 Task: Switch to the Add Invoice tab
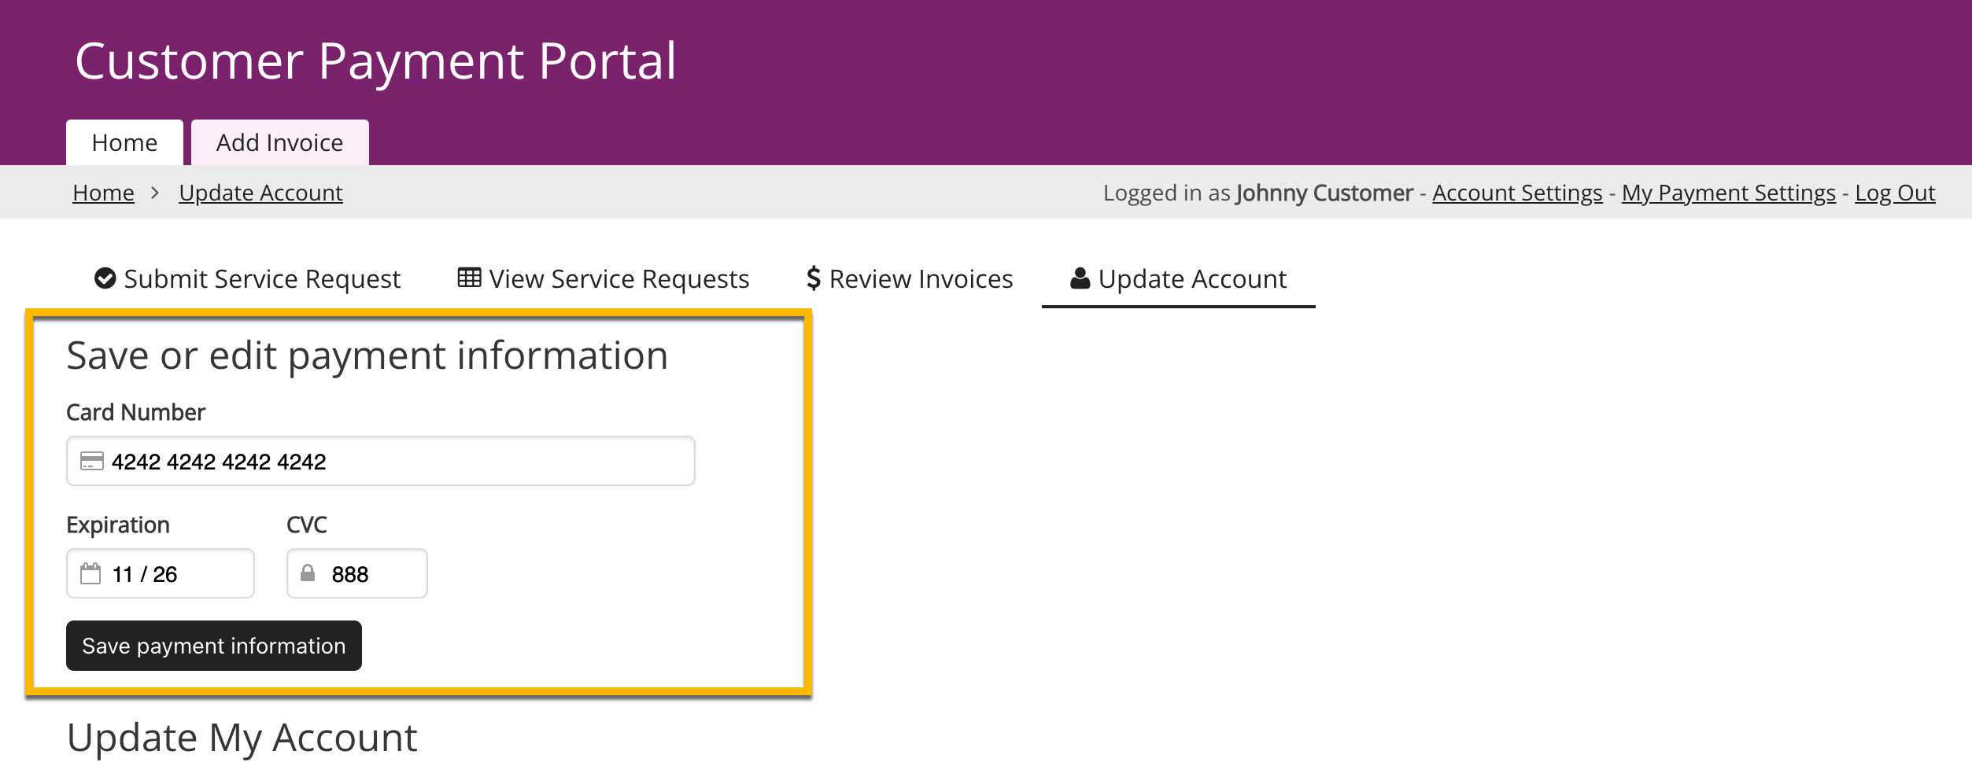point(279,142)
